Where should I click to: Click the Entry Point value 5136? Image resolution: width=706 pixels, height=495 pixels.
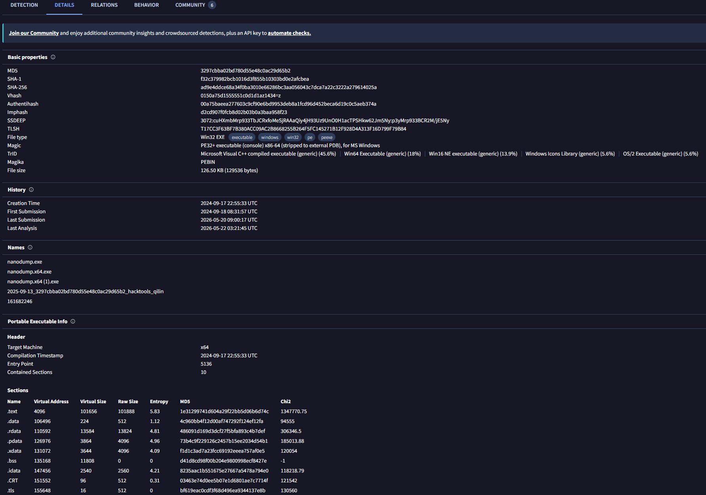pyautogui.click(x=206, y=364)
